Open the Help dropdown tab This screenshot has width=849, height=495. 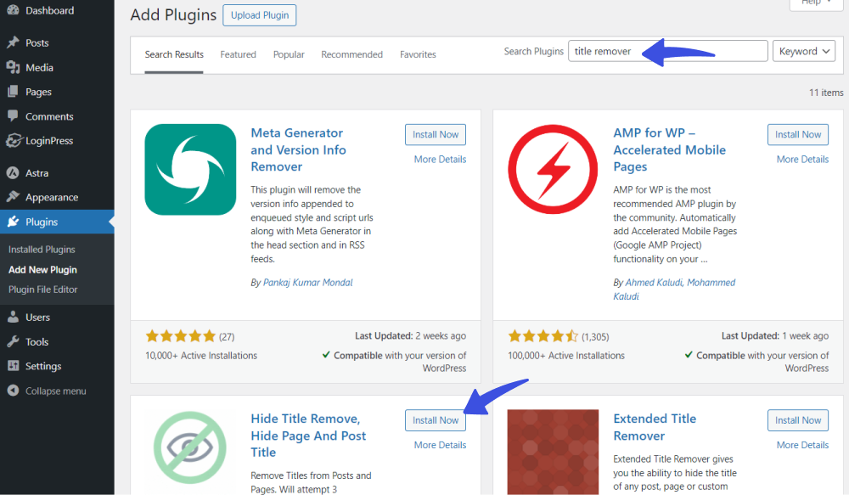[x=816, y=3]
